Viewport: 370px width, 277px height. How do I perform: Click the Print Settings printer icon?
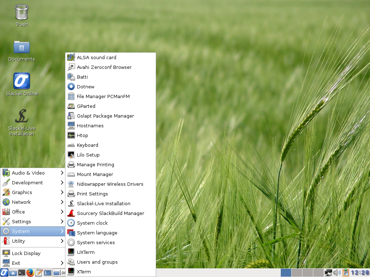tap(71, 194)
